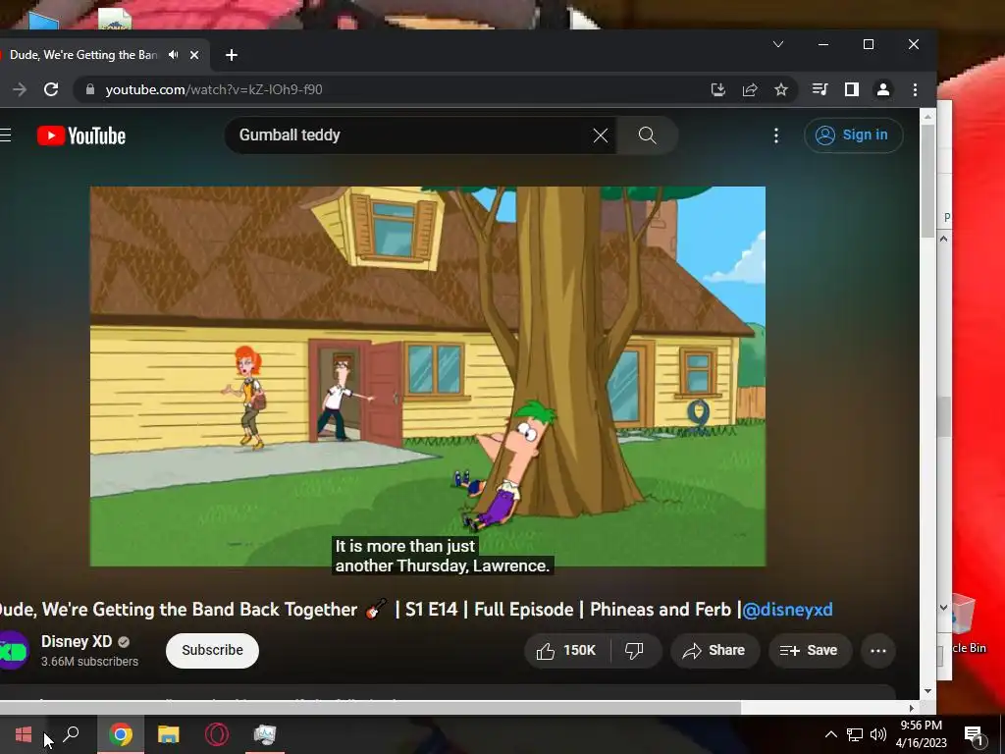Click the Phineas and Ferb video player
Image resolution: width=1005 pixels, height=754 pixels.
pos(428,376)
